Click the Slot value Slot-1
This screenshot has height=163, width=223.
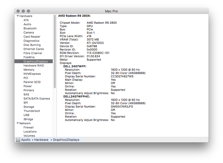point(91,33)
